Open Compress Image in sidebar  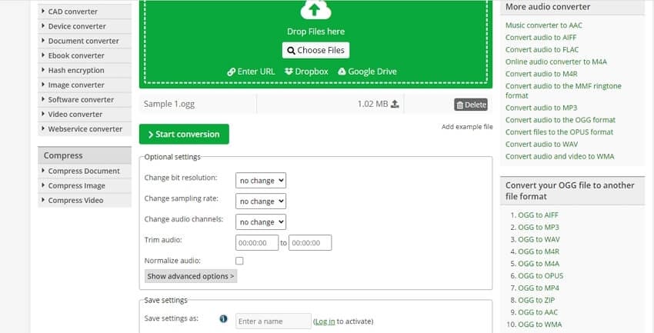[85, 186]
